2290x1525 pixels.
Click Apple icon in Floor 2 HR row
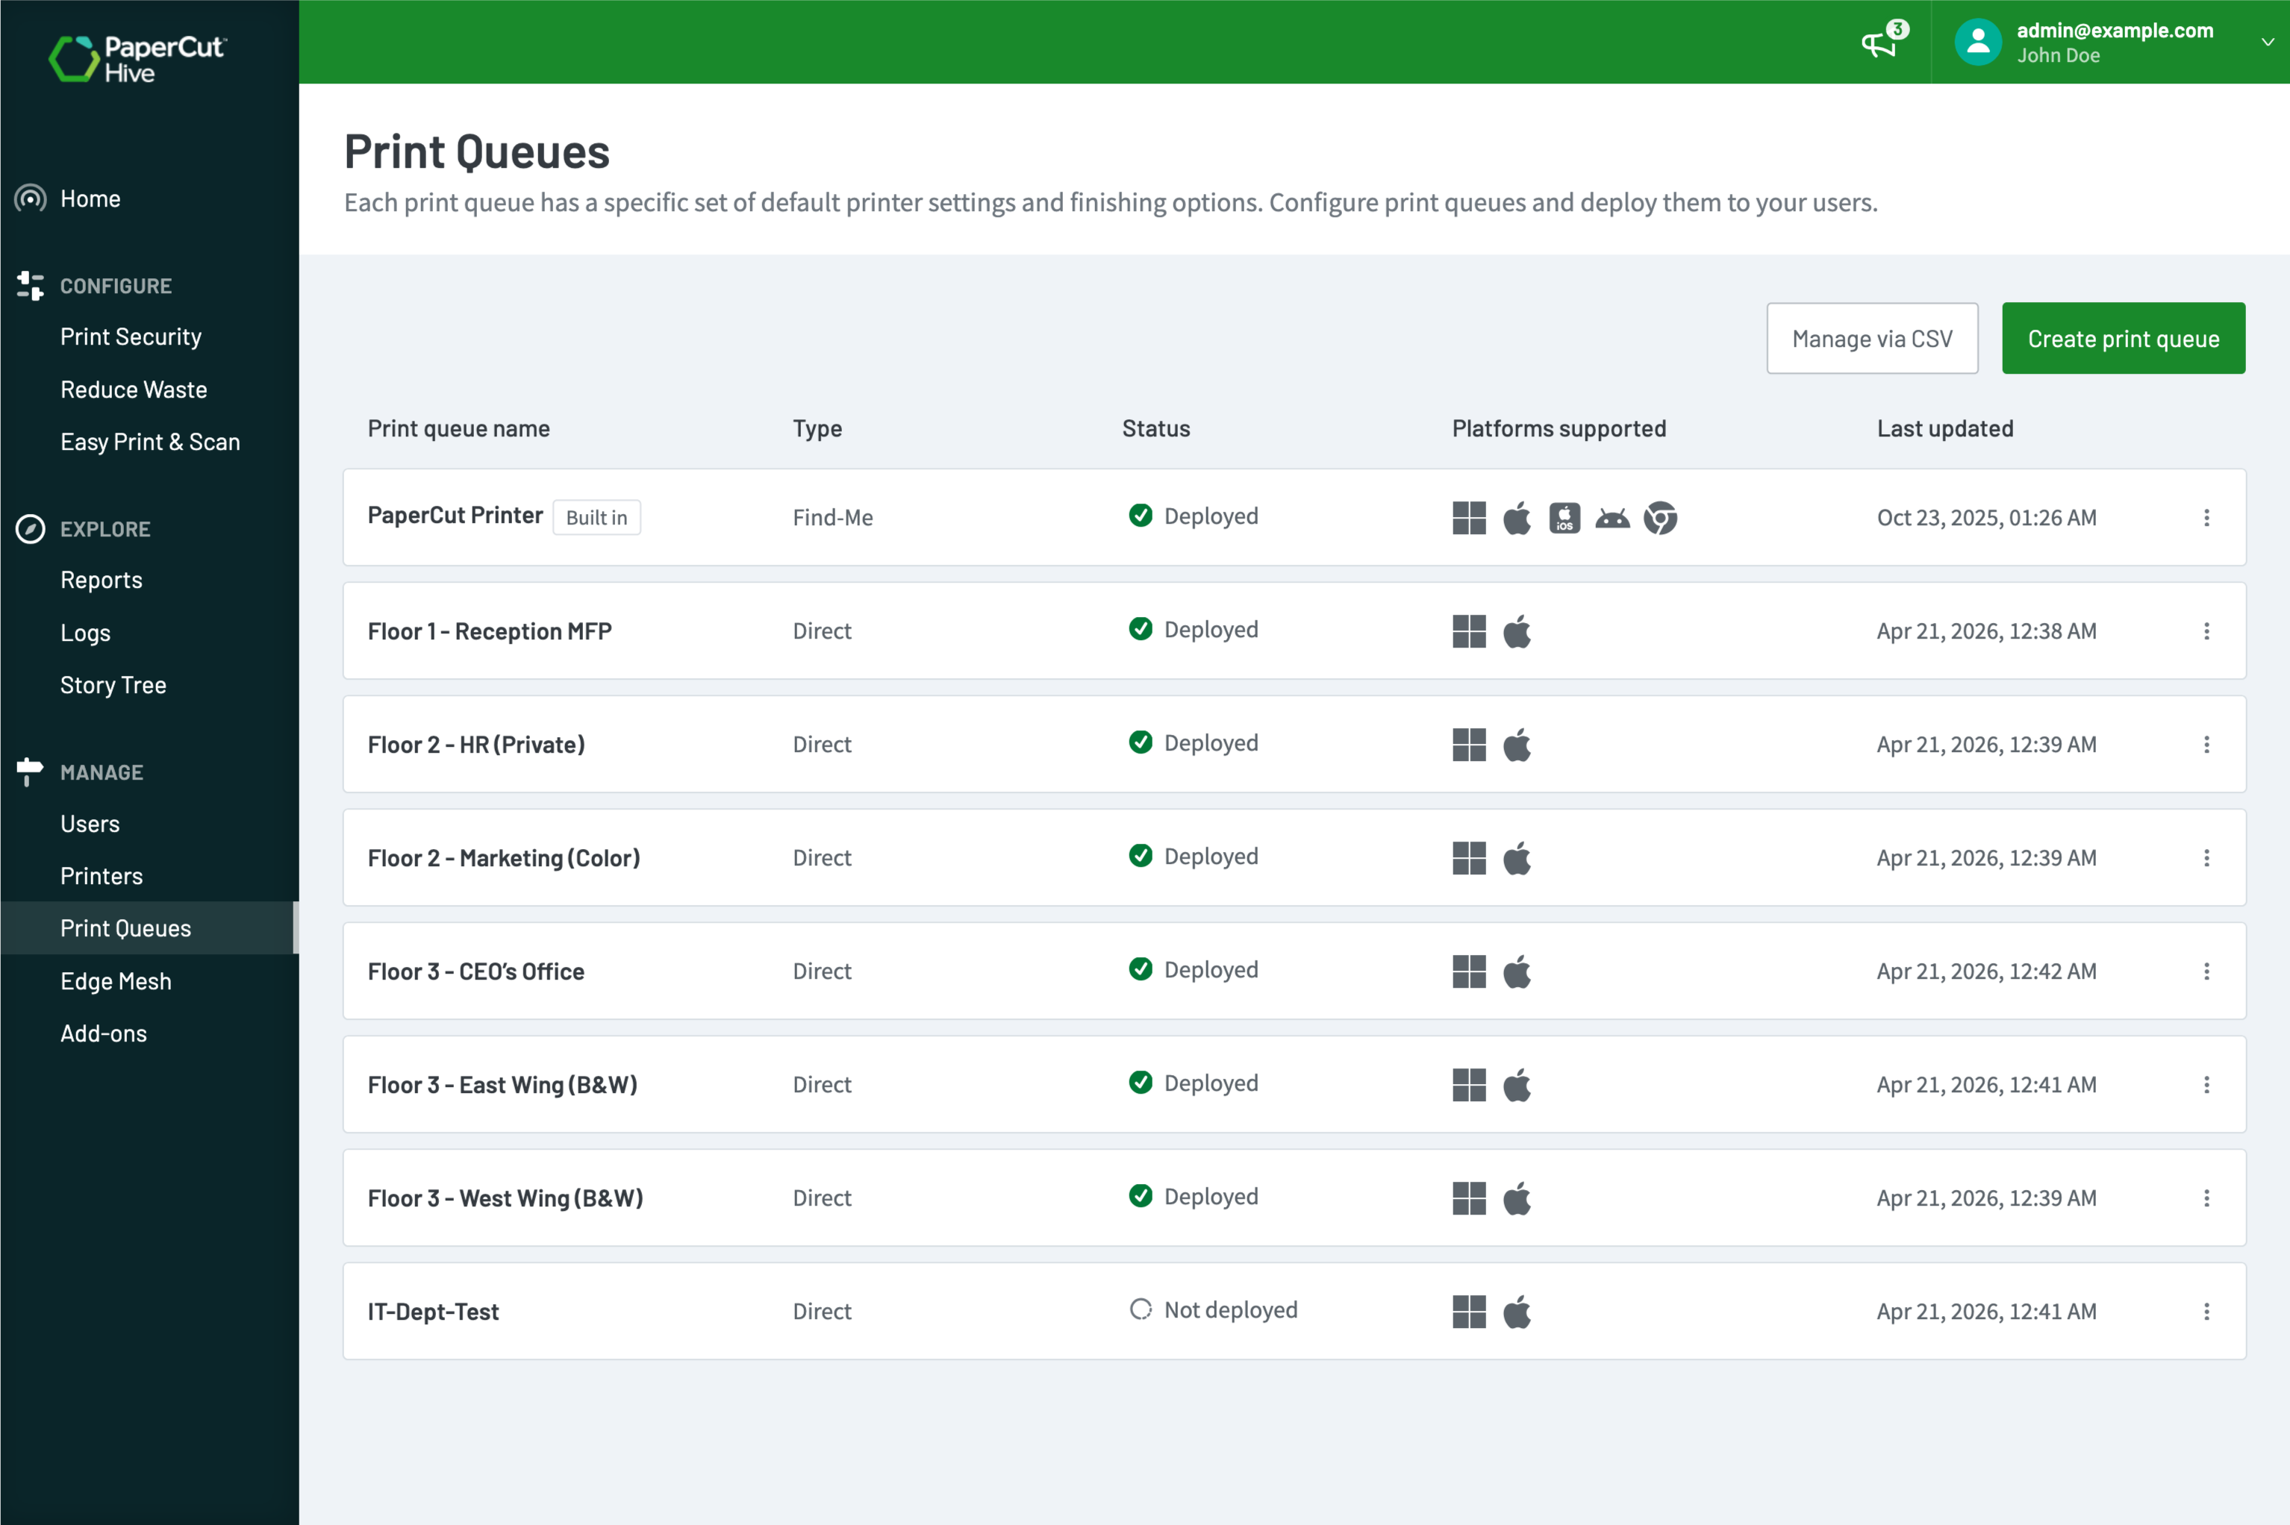coord(1517,745)
